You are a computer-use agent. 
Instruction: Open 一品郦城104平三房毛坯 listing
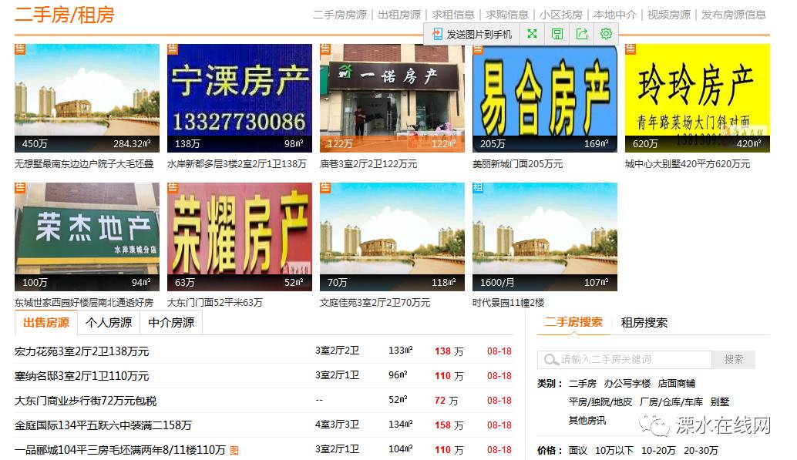click(x=120, y=450)
